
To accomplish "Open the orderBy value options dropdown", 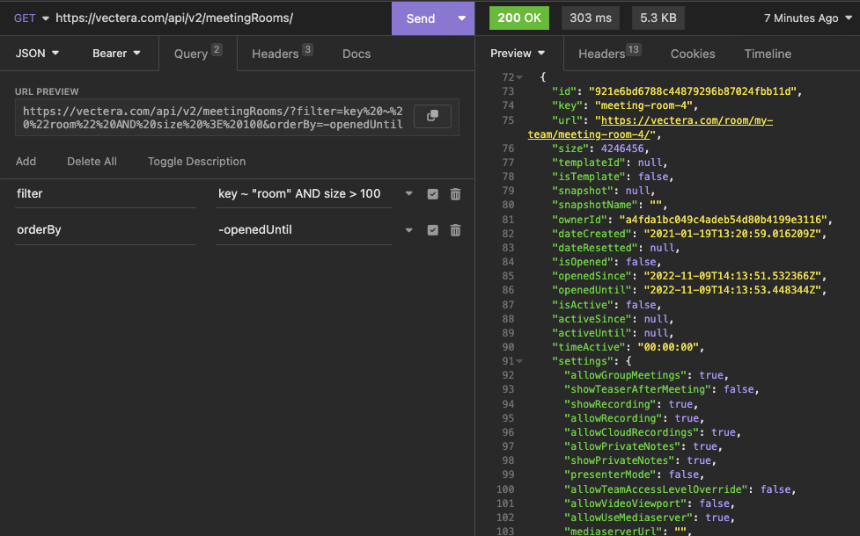I will pyautogui.click(x=408, y=230).
